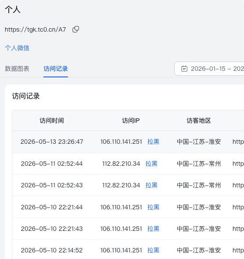Viewport: 244px width, 259px height.
Task: Select the timestamp 2026-05-10 22:21:43
Action: coord(52,229)
